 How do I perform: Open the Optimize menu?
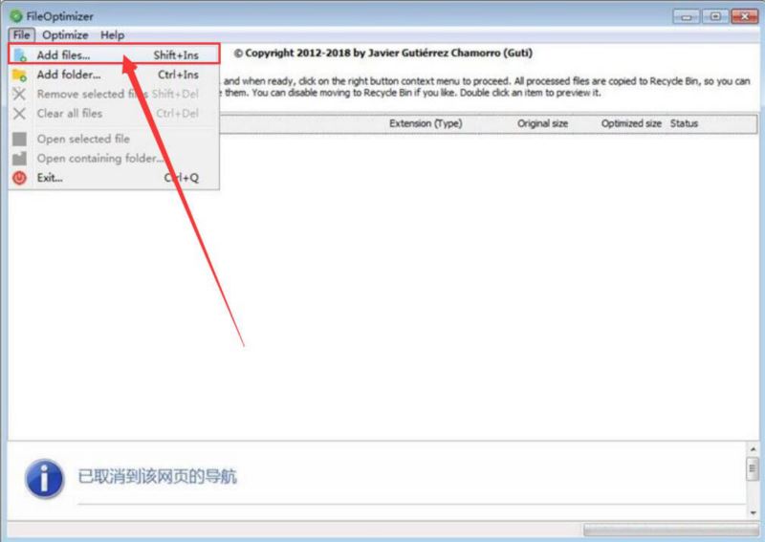(x=65, y=35)
